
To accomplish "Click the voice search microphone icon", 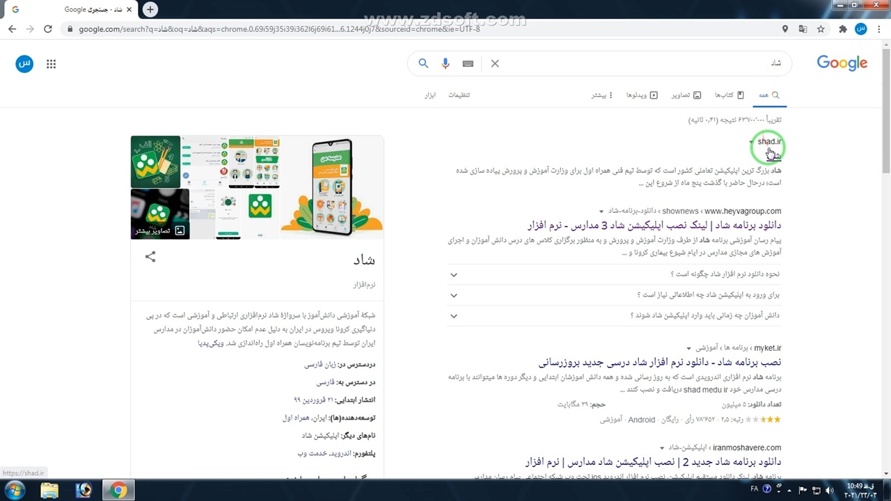I will (445, 63).
